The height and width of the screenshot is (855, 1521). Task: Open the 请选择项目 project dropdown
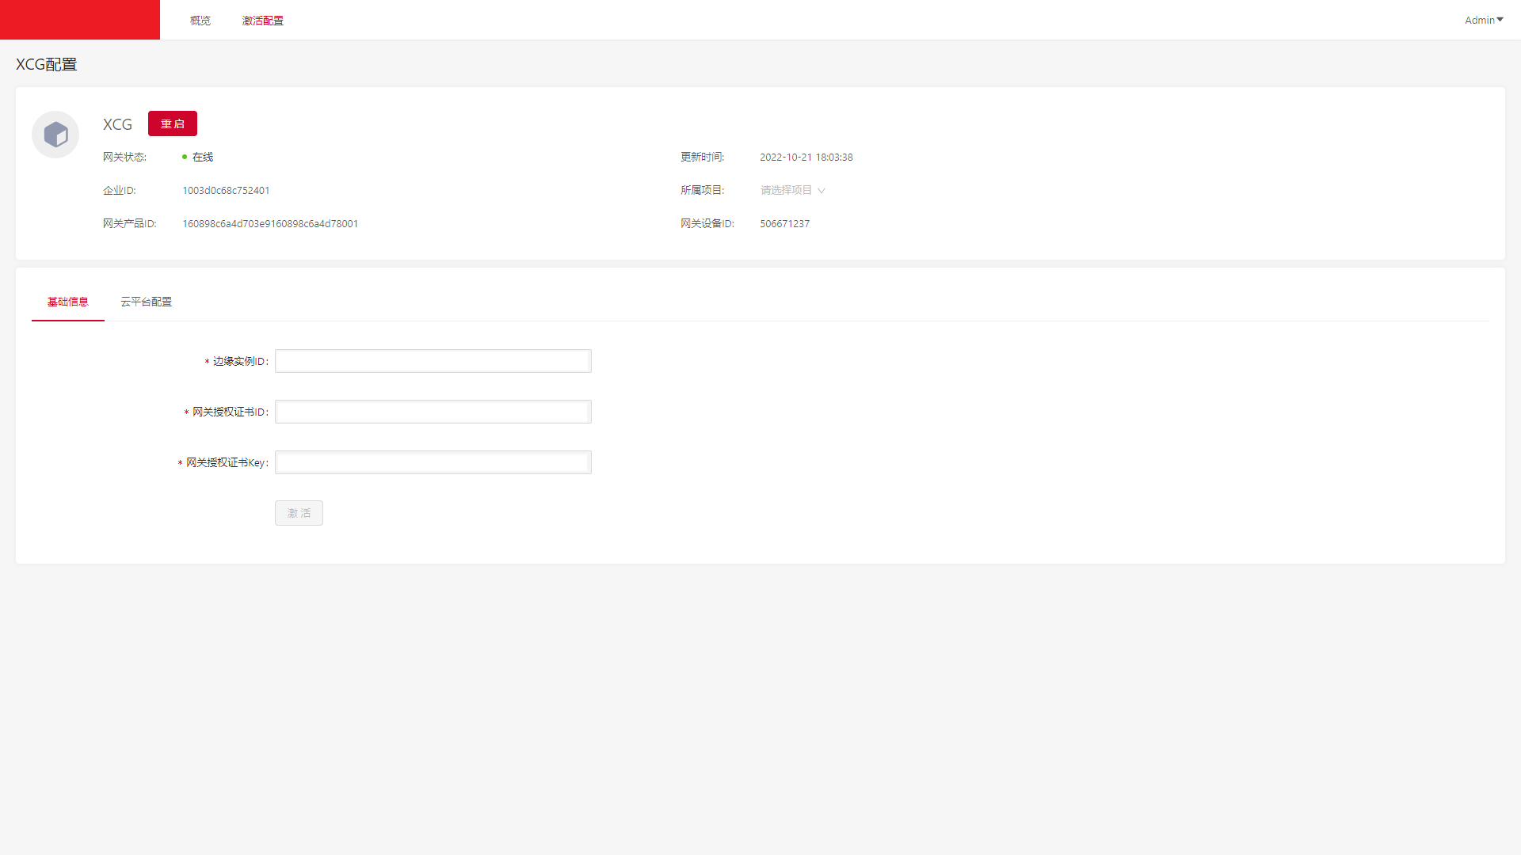[x=786, y=190]
